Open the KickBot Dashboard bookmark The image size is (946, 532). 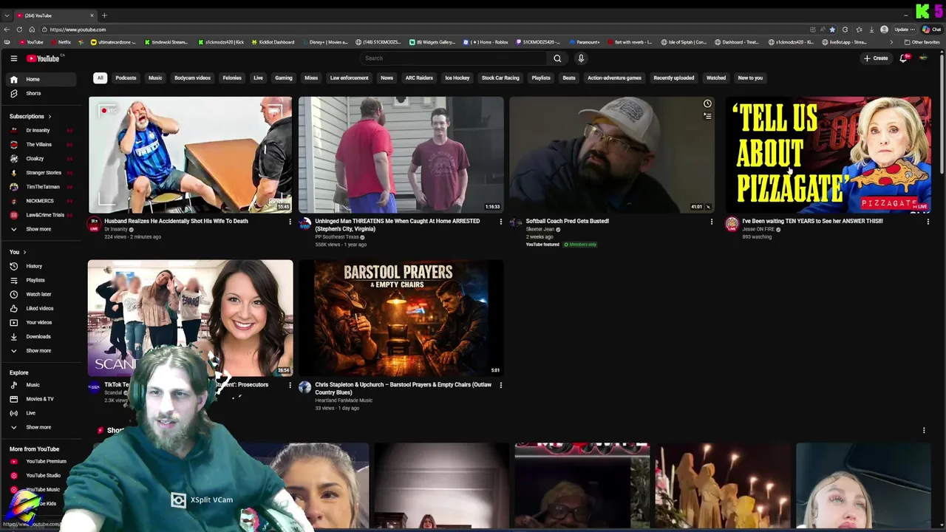pyautogui.click(x=273, y=42)
